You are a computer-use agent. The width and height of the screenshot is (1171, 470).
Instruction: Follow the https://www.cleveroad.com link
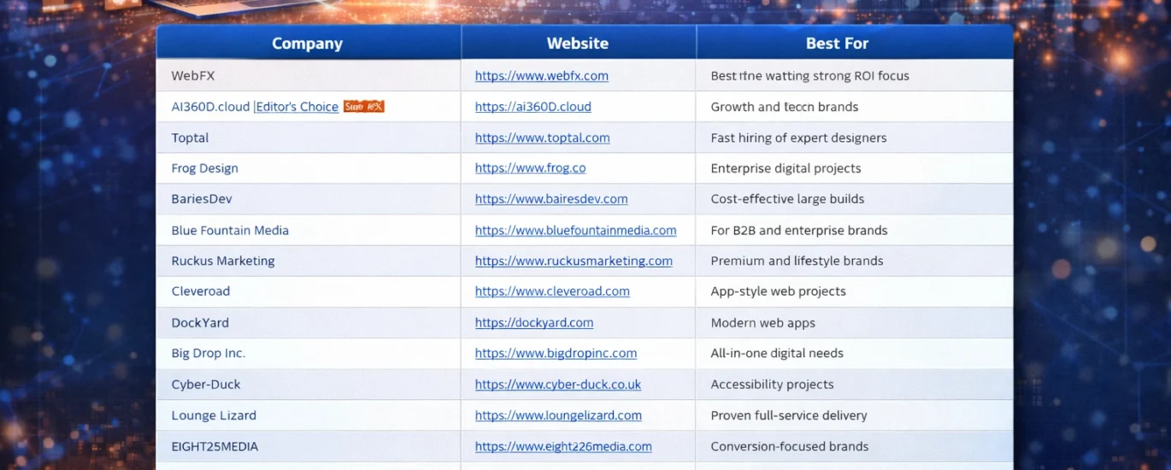tap(552, 291)
